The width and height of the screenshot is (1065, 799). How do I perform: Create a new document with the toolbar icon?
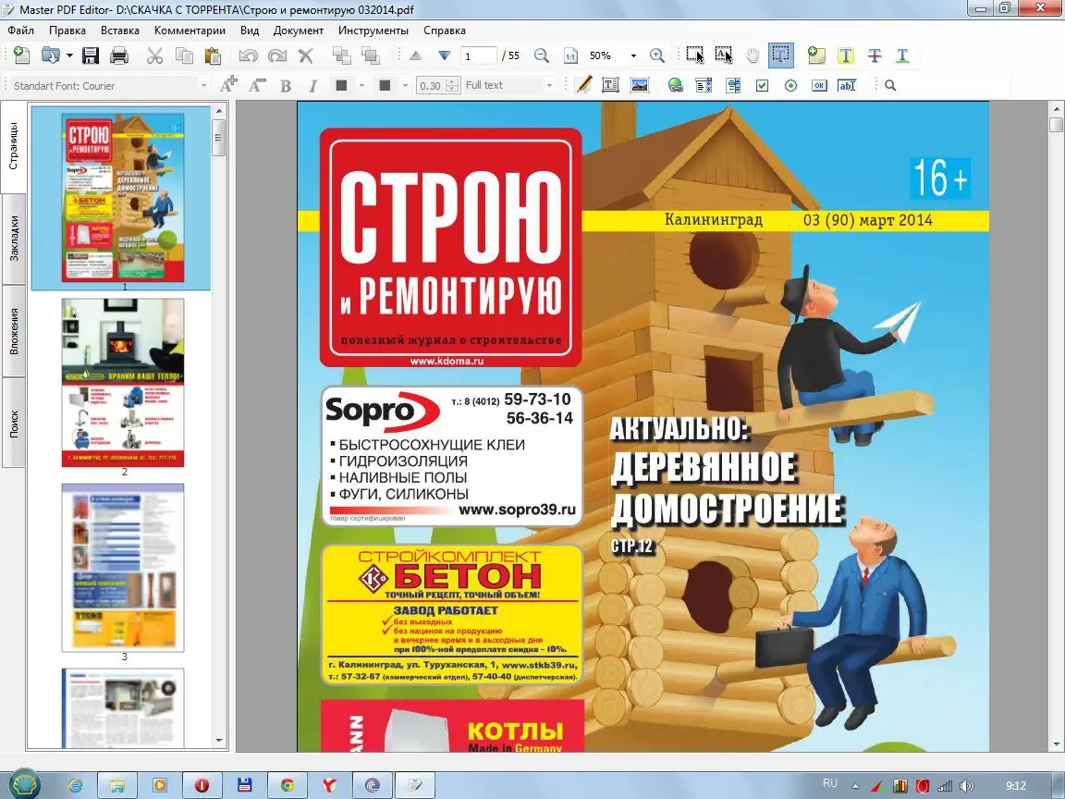click(x=22, y=55)
